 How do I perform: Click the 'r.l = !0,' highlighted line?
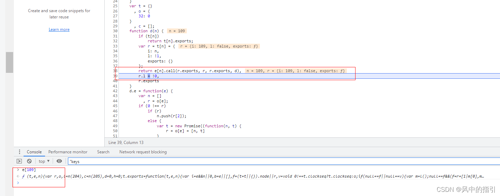click(149, 76)
